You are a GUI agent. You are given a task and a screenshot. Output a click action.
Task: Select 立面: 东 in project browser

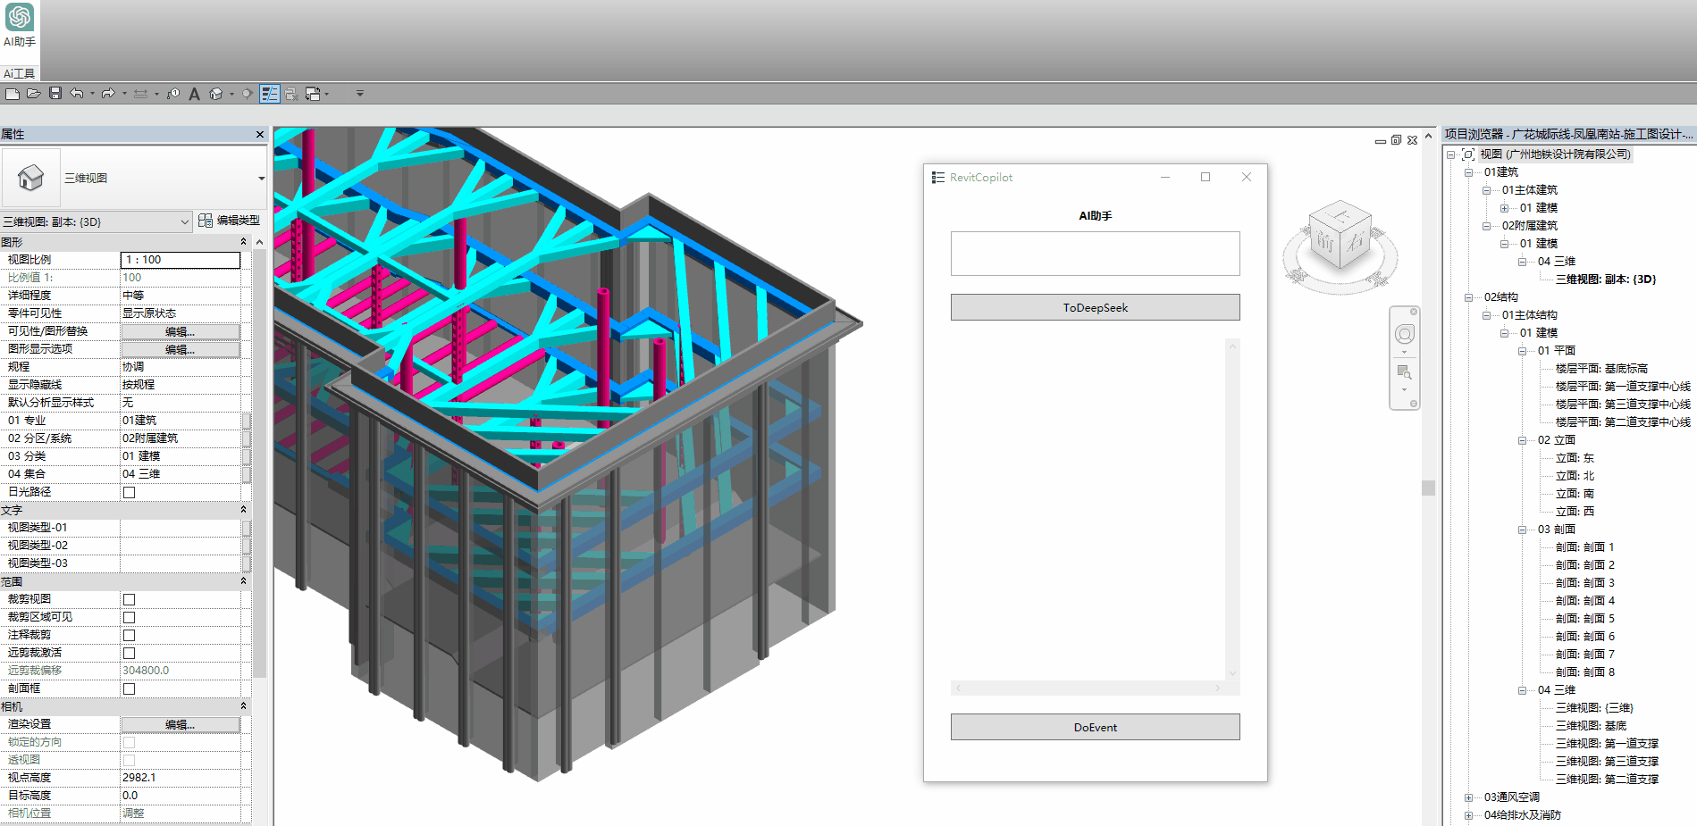[1575, 458]
